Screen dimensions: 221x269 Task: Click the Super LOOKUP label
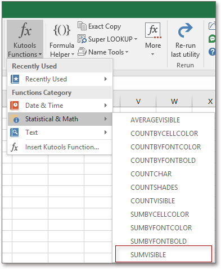[x=110, y=39]
